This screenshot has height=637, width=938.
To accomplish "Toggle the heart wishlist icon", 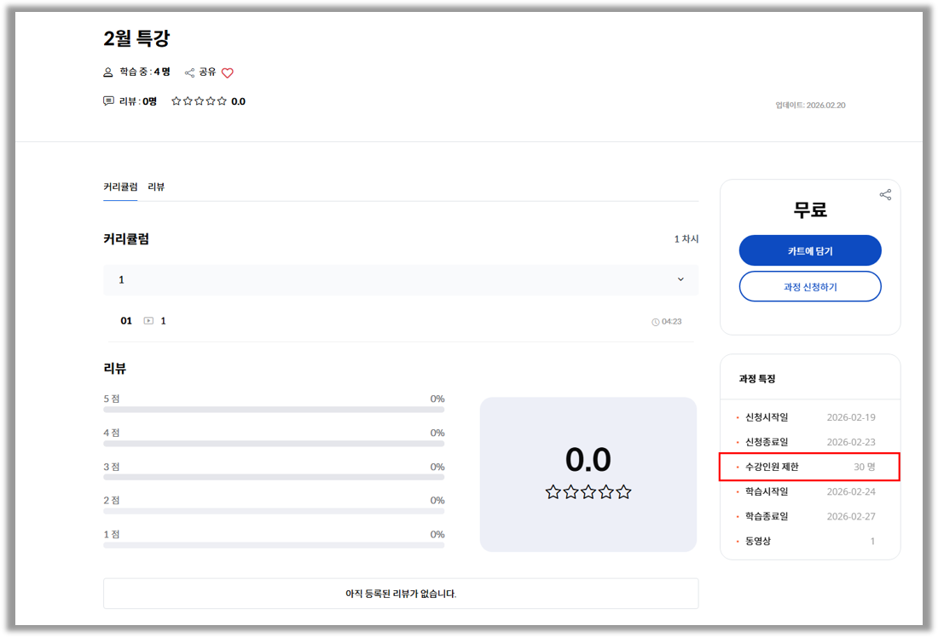I will (x=228, y=73).
